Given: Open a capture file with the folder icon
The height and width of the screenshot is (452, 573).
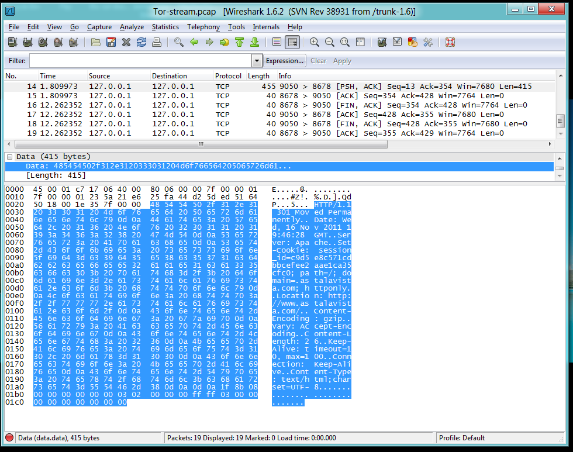Looking at the screenshot, I should click(x=96, y=42).
